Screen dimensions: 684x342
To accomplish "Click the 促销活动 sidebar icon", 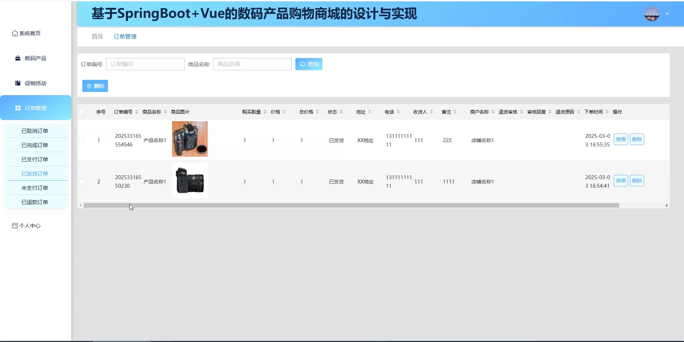I will 18,83.
